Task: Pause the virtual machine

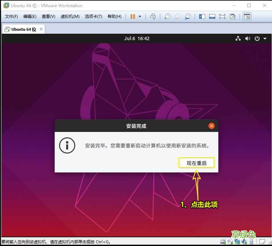Action: 133,17
